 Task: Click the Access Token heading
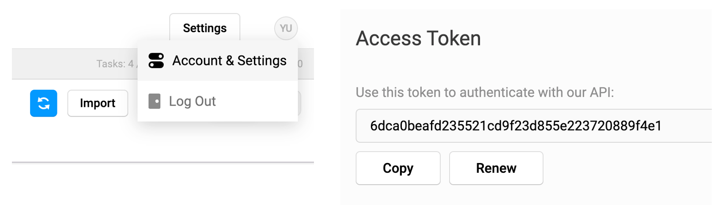[x=418, y=38]
